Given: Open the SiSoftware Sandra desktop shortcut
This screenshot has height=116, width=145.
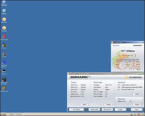Looking at the screenshot, I should [4, 64].
